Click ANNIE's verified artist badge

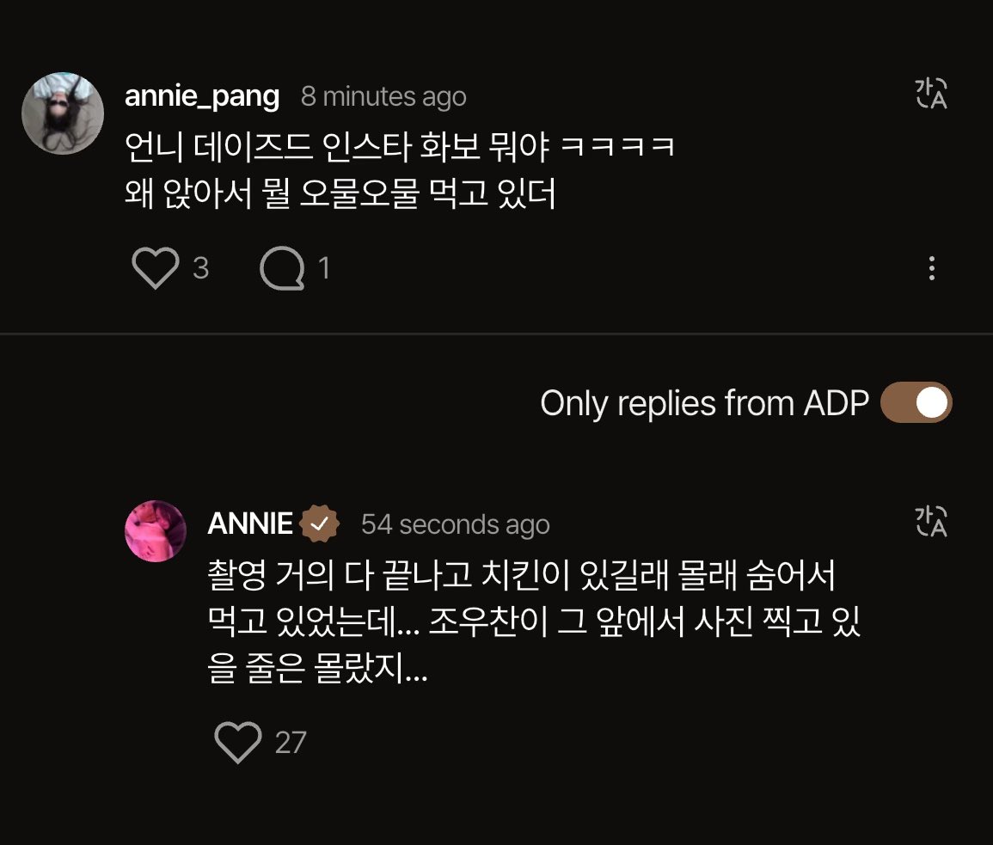tap(320, 524)
